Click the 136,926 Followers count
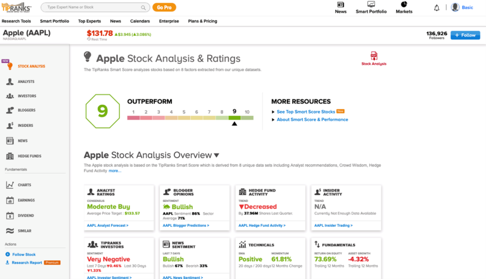486x279 pixels. [x=436, y=35]
